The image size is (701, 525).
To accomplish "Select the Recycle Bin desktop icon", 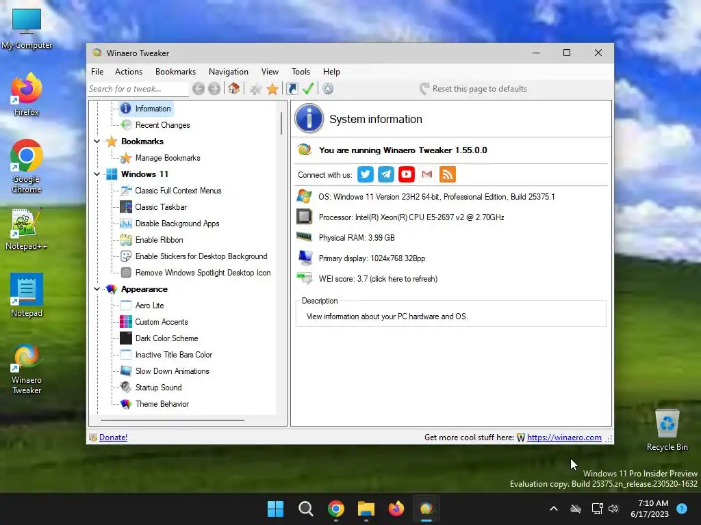I will tap(667, 430).
